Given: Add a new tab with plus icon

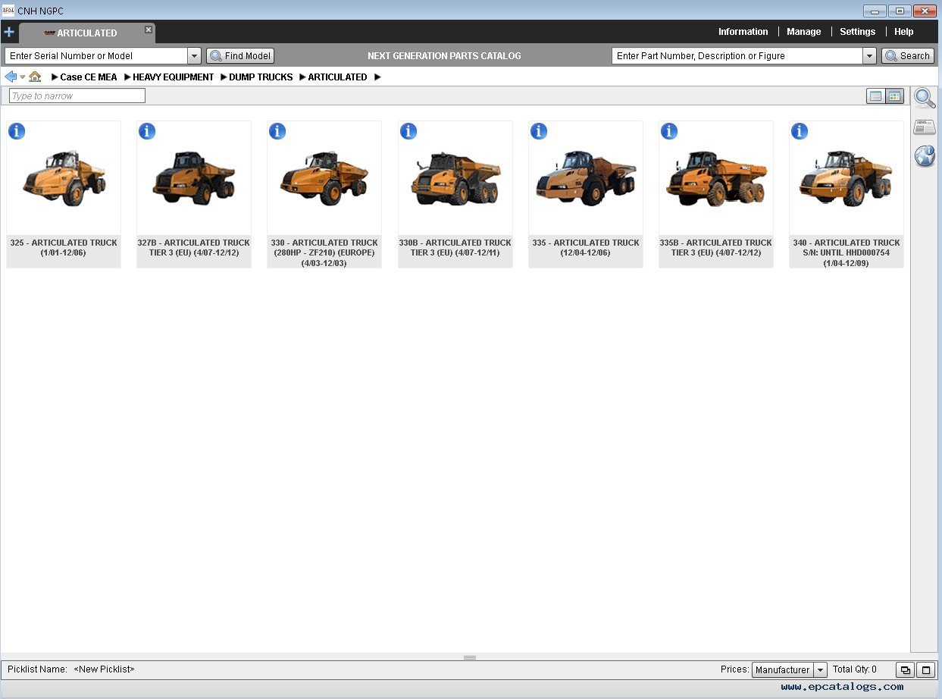Looking at the screenshot, I should tap(9, 32).
